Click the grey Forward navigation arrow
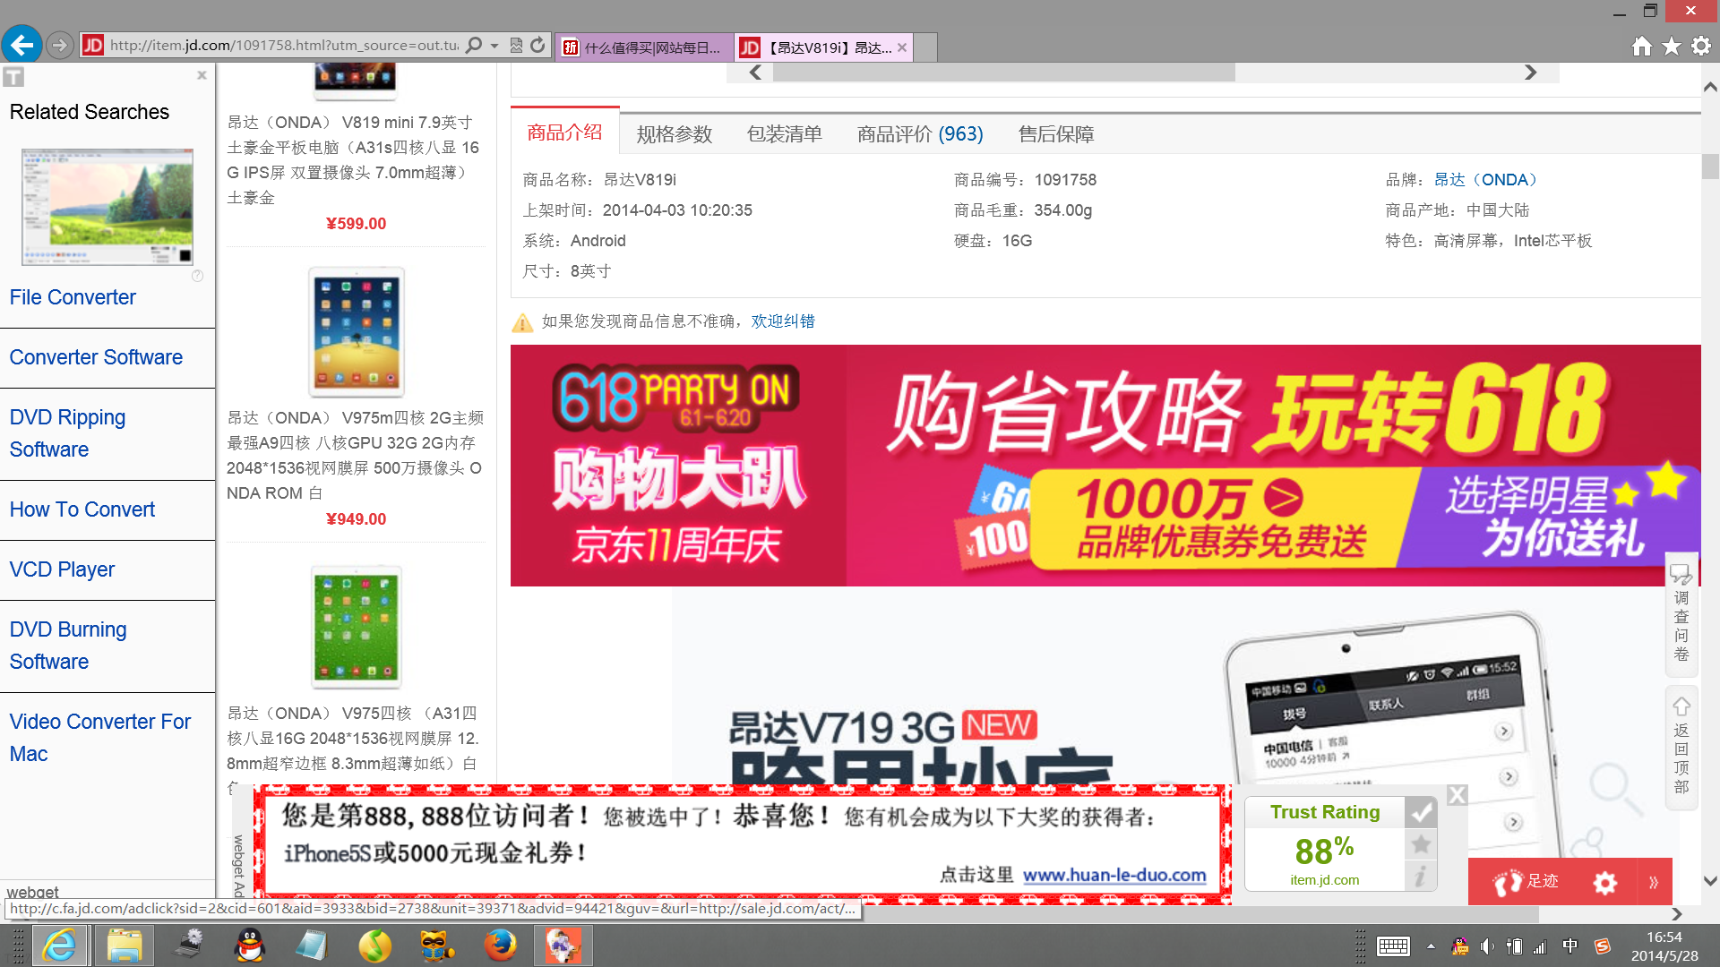The image size is (1720, 967). pyautogui.click(x=60, y=45)
